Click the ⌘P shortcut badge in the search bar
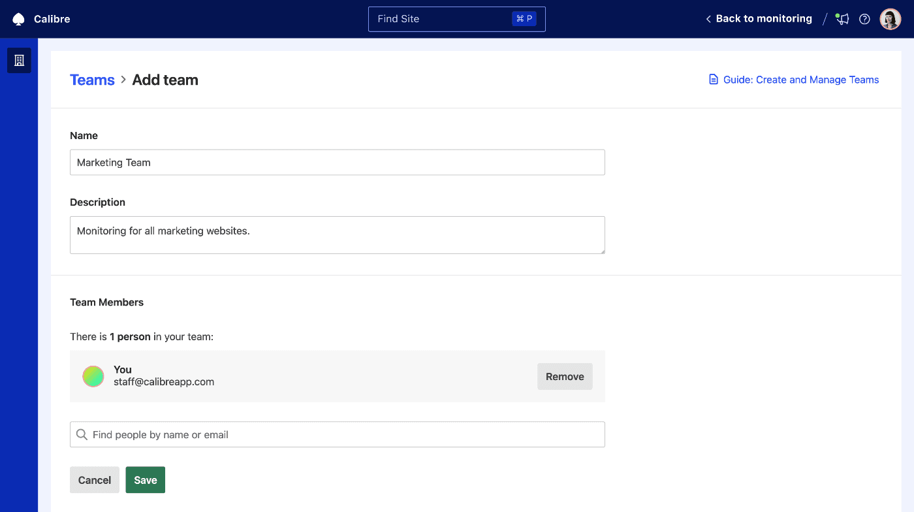 pyautogui.click(x=524, y=18)
